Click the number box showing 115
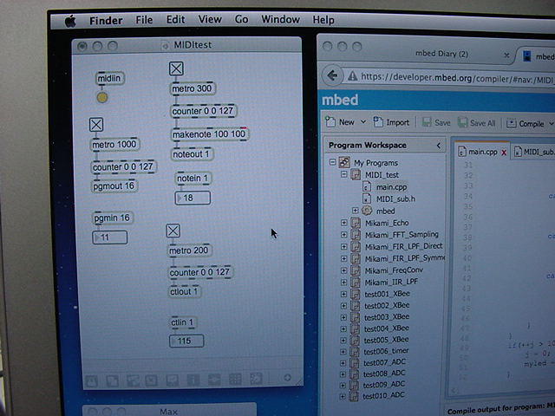This screenshot has width=555, height=416. tap(186, 341)
